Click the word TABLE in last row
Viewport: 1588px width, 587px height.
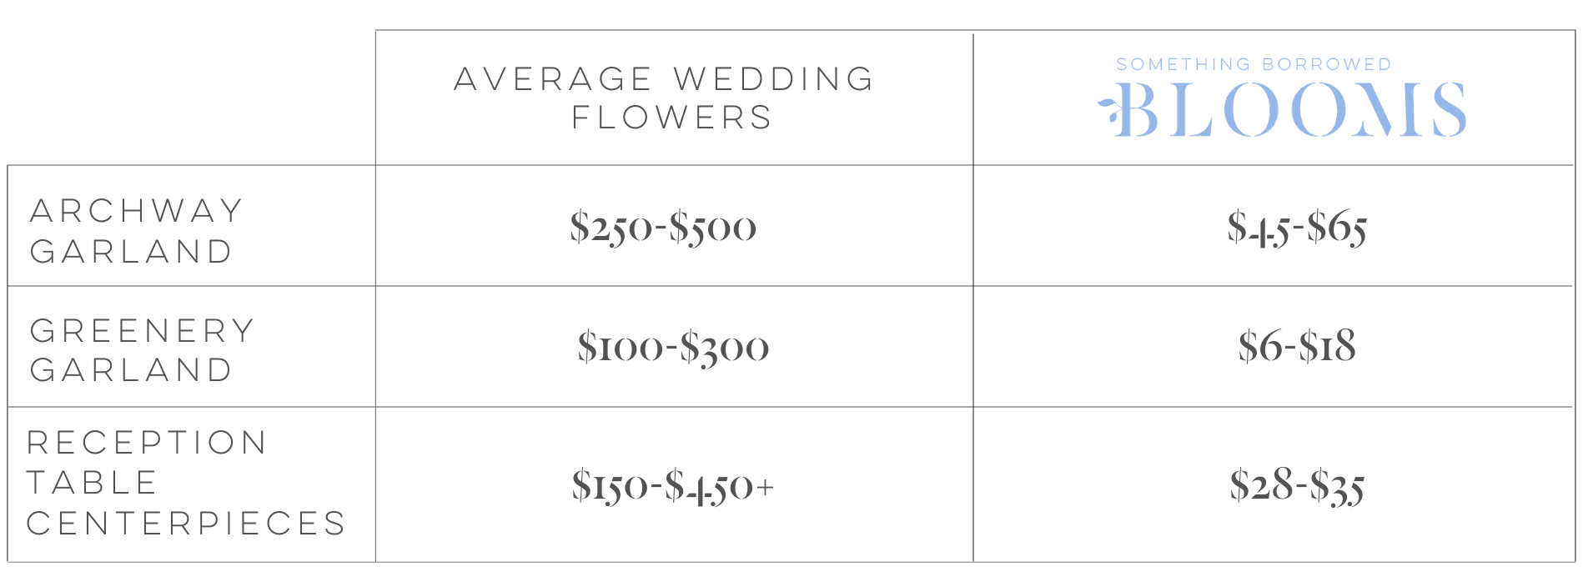pyautogui.click(x=92, y=483)
